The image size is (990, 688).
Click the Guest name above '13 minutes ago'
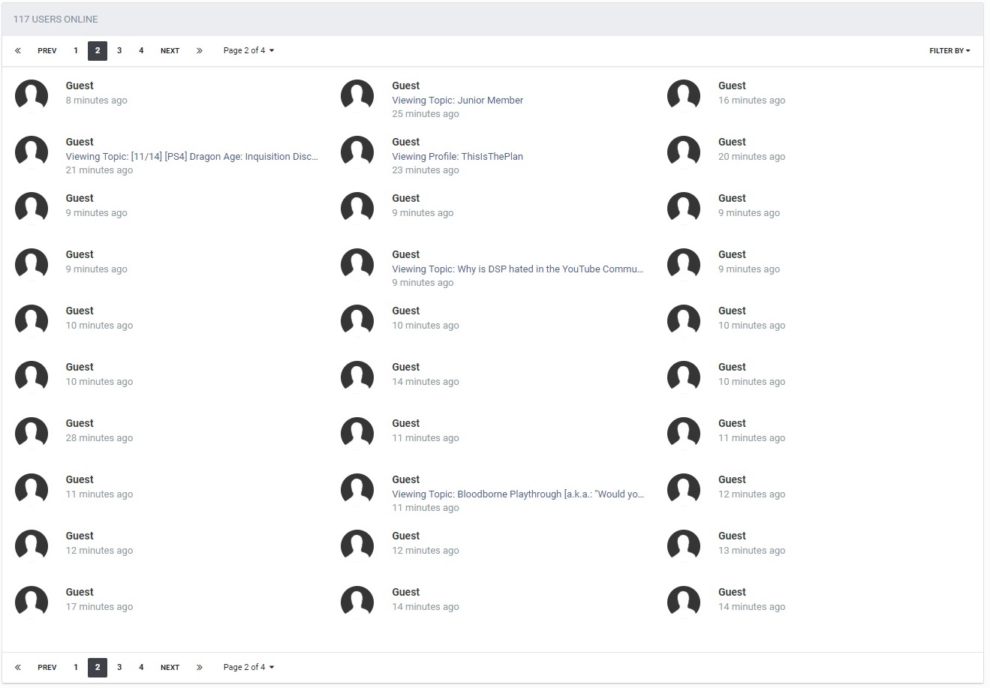[x=732, y=536]
